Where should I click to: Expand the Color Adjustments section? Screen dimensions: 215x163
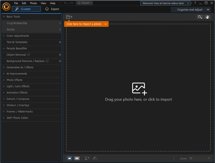[x=17, y=36]
